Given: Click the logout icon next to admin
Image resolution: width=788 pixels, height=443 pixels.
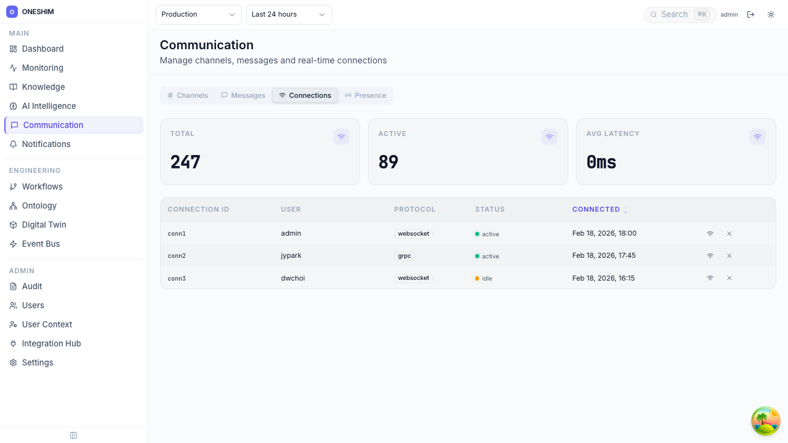Looking at the screenshot, I should click(x=750, y=15).
